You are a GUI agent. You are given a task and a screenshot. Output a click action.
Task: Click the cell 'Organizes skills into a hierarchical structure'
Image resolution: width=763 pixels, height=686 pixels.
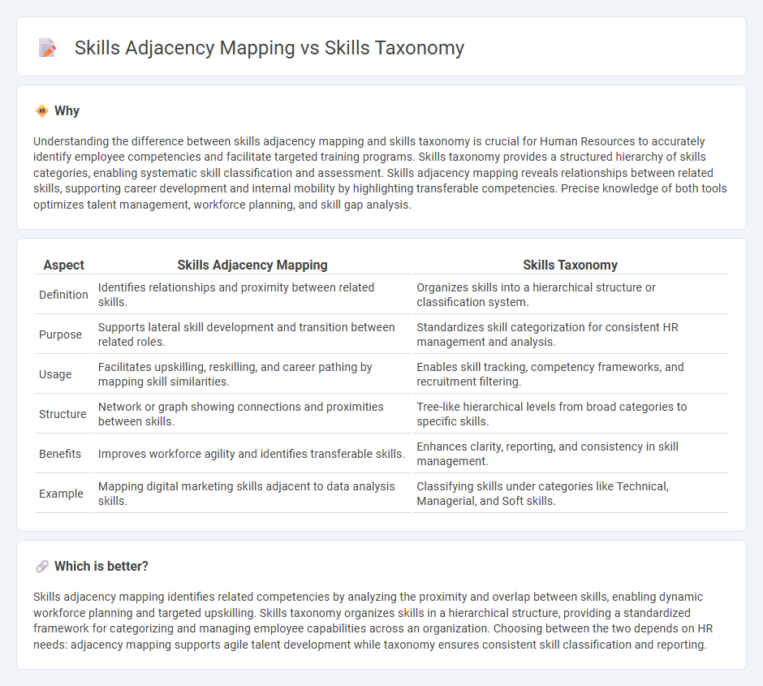[x=570, y=295]
